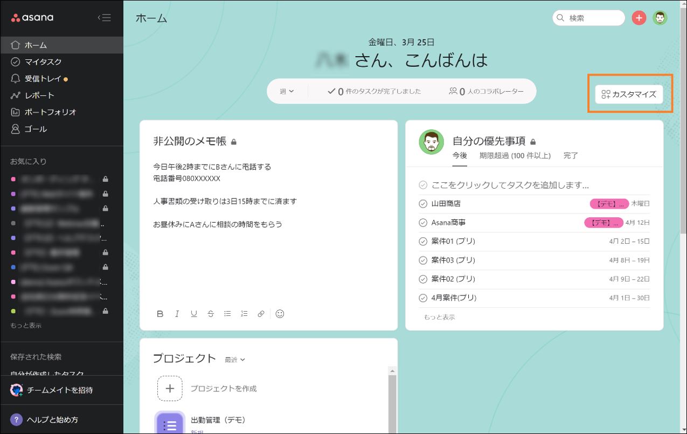Image resolution: width=687 pixels, height=434 pixels.
Task: Toggle underline formatting in the memo
Action: 194,314
